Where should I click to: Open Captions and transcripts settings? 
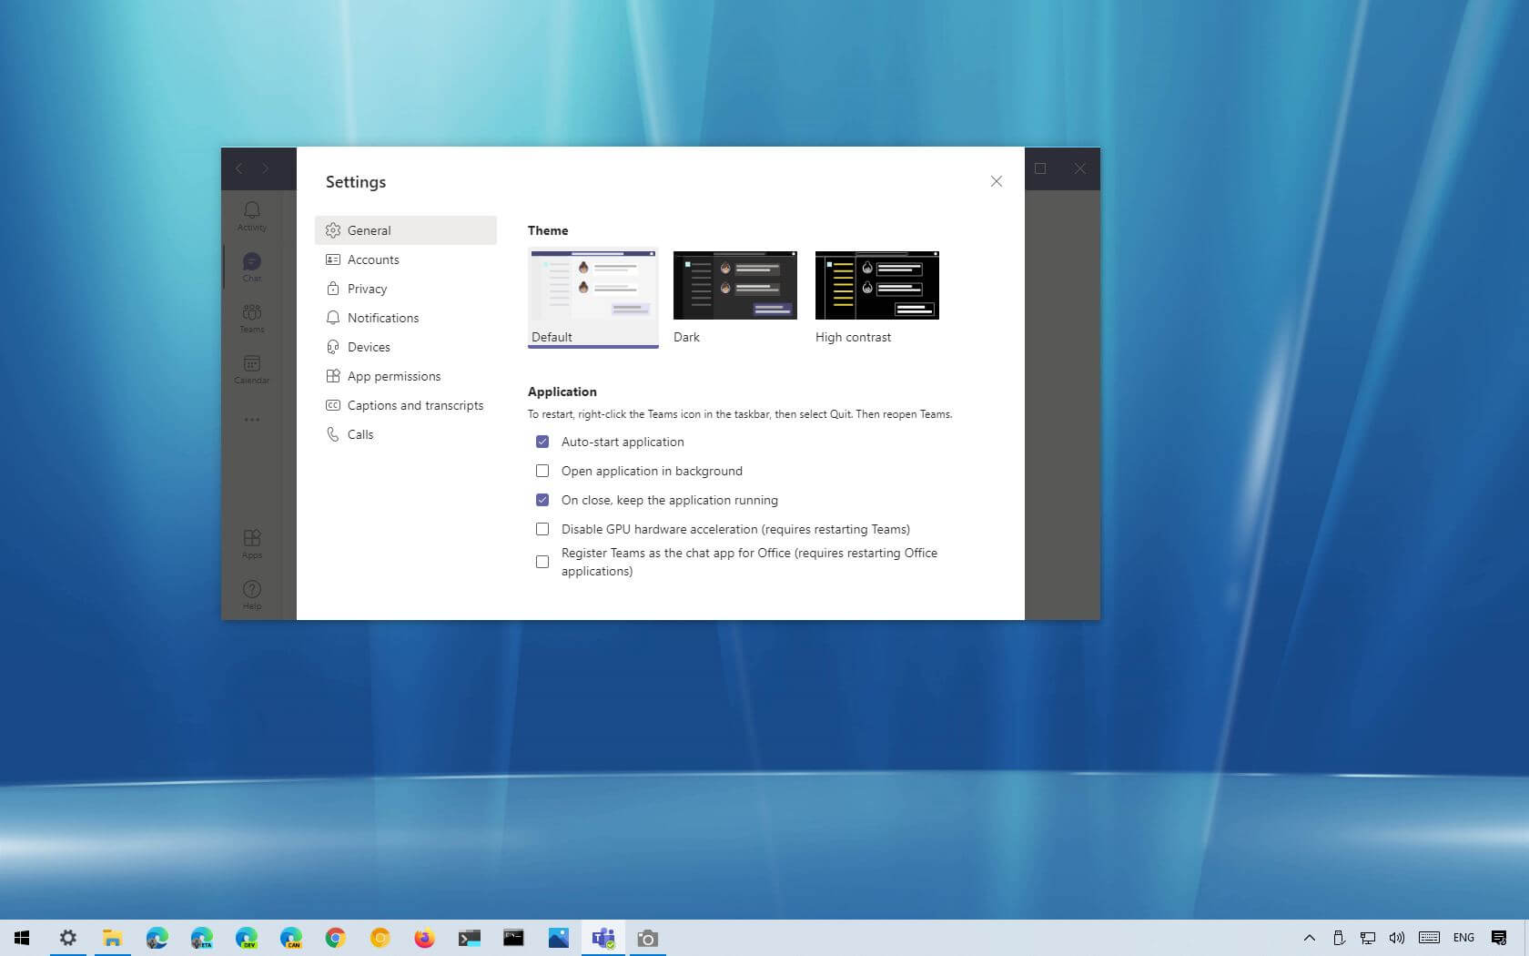coord(415,405)
